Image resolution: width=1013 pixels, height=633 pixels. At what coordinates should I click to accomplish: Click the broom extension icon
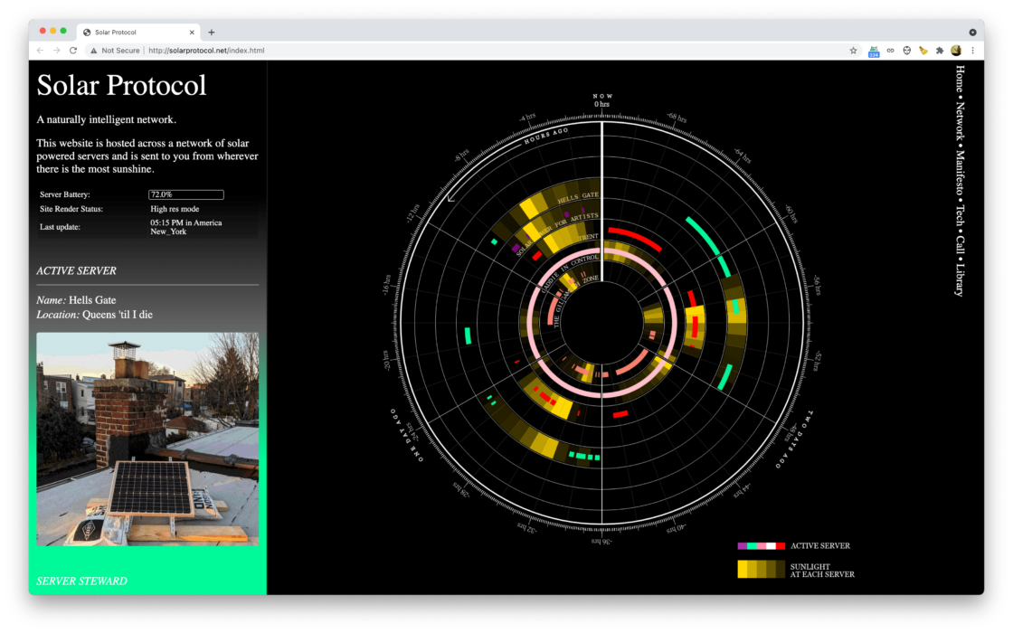pyautogui.click(x=923, y=51)
